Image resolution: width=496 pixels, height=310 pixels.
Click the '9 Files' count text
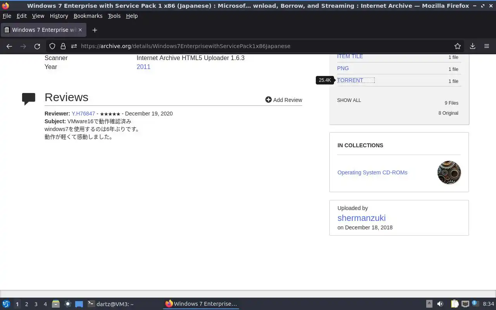coord(451,103)
